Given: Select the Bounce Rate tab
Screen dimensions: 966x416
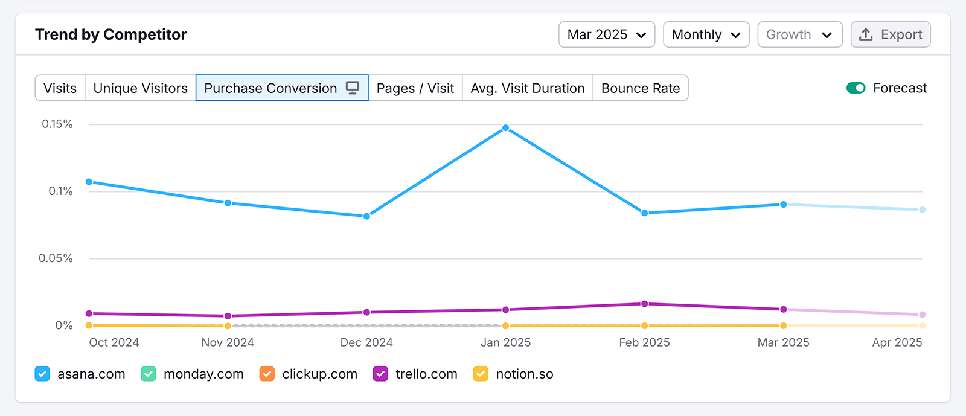Looking at the screenshot, I should (640, 88).
